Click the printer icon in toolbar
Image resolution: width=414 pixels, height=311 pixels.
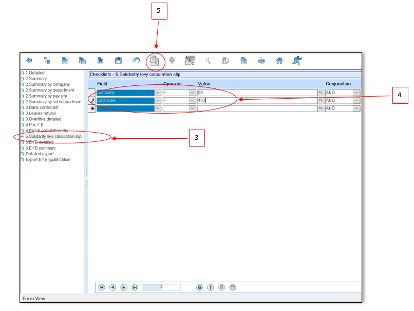pos(261,61)
